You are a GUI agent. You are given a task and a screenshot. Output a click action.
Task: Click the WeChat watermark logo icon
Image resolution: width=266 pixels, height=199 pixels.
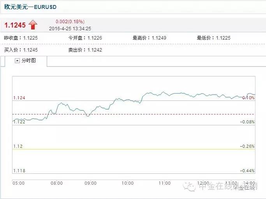pyautogui.click(x=192, y=187)
